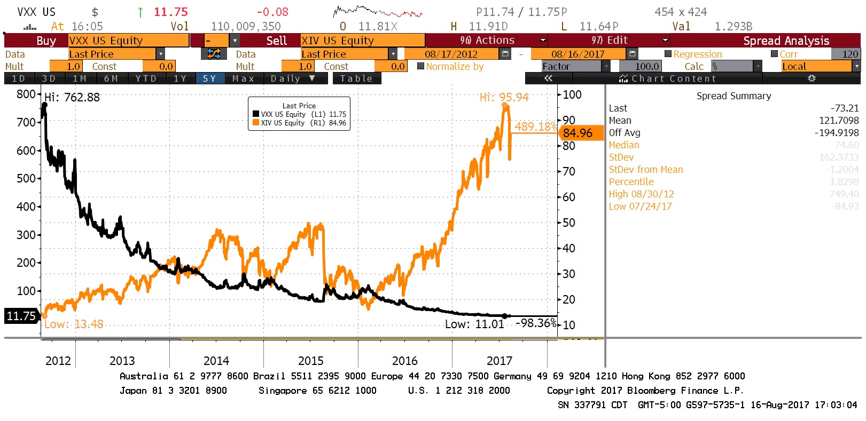The width and height of the screenshot is (866, 421).
Task: Click the intraday sparkline chart thumbnail
Action: click(x=378, y=12)
